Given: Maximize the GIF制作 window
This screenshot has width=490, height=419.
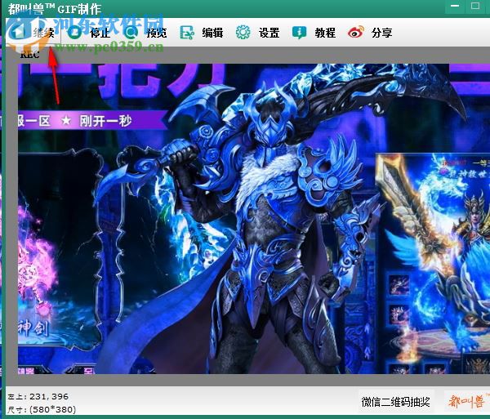Looking at the screenshot, I should click(475, 7).
